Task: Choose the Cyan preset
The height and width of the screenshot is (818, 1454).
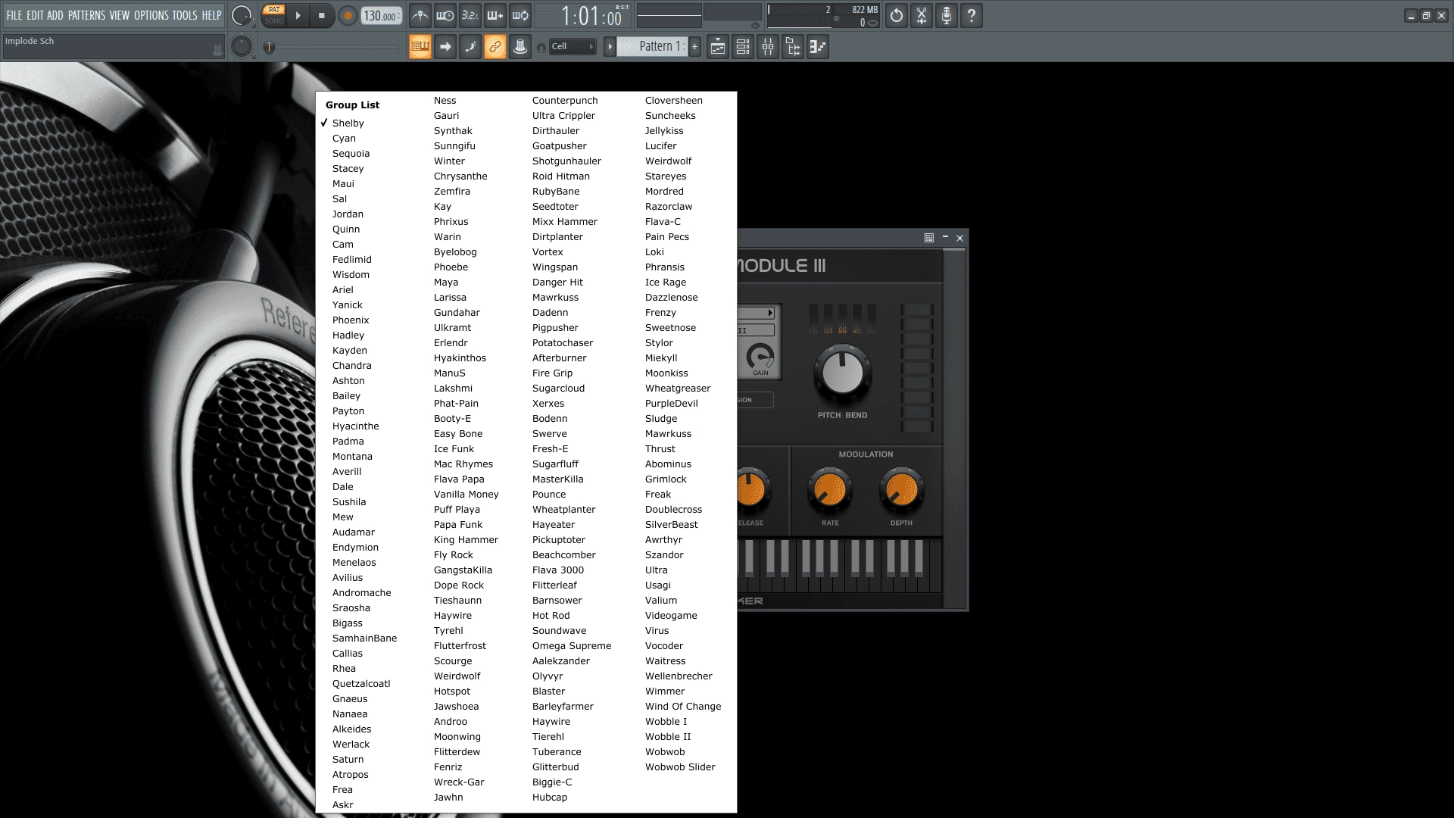Action: click(344, 139)
